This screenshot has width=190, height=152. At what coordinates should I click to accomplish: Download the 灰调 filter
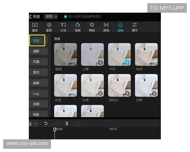pos(100,93)
